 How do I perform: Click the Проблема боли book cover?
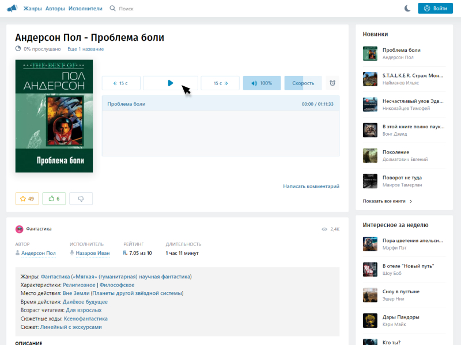point(54,116)
